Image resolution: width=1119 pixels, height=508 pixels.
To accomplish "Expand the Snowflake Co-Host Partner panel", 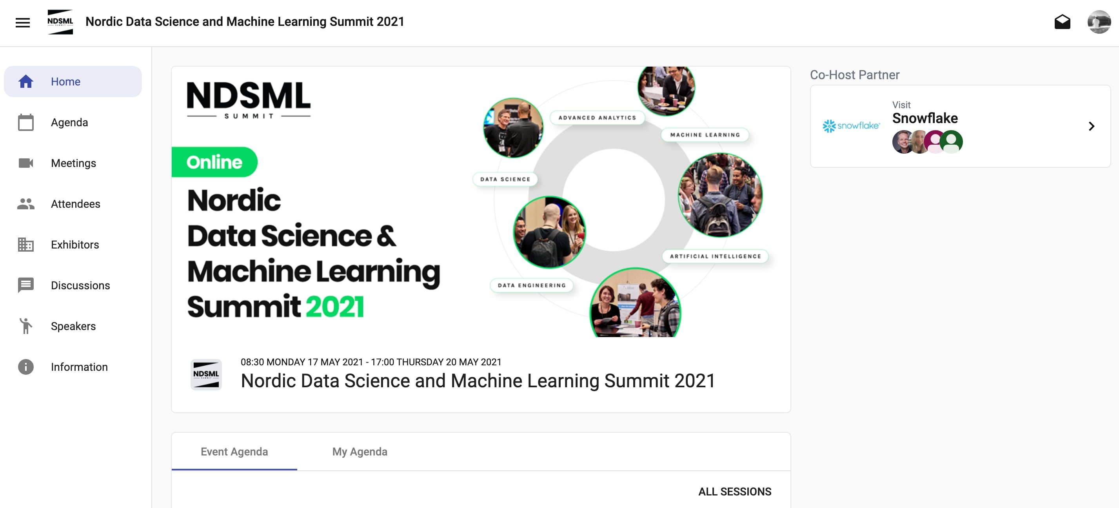I will 1091,126.
